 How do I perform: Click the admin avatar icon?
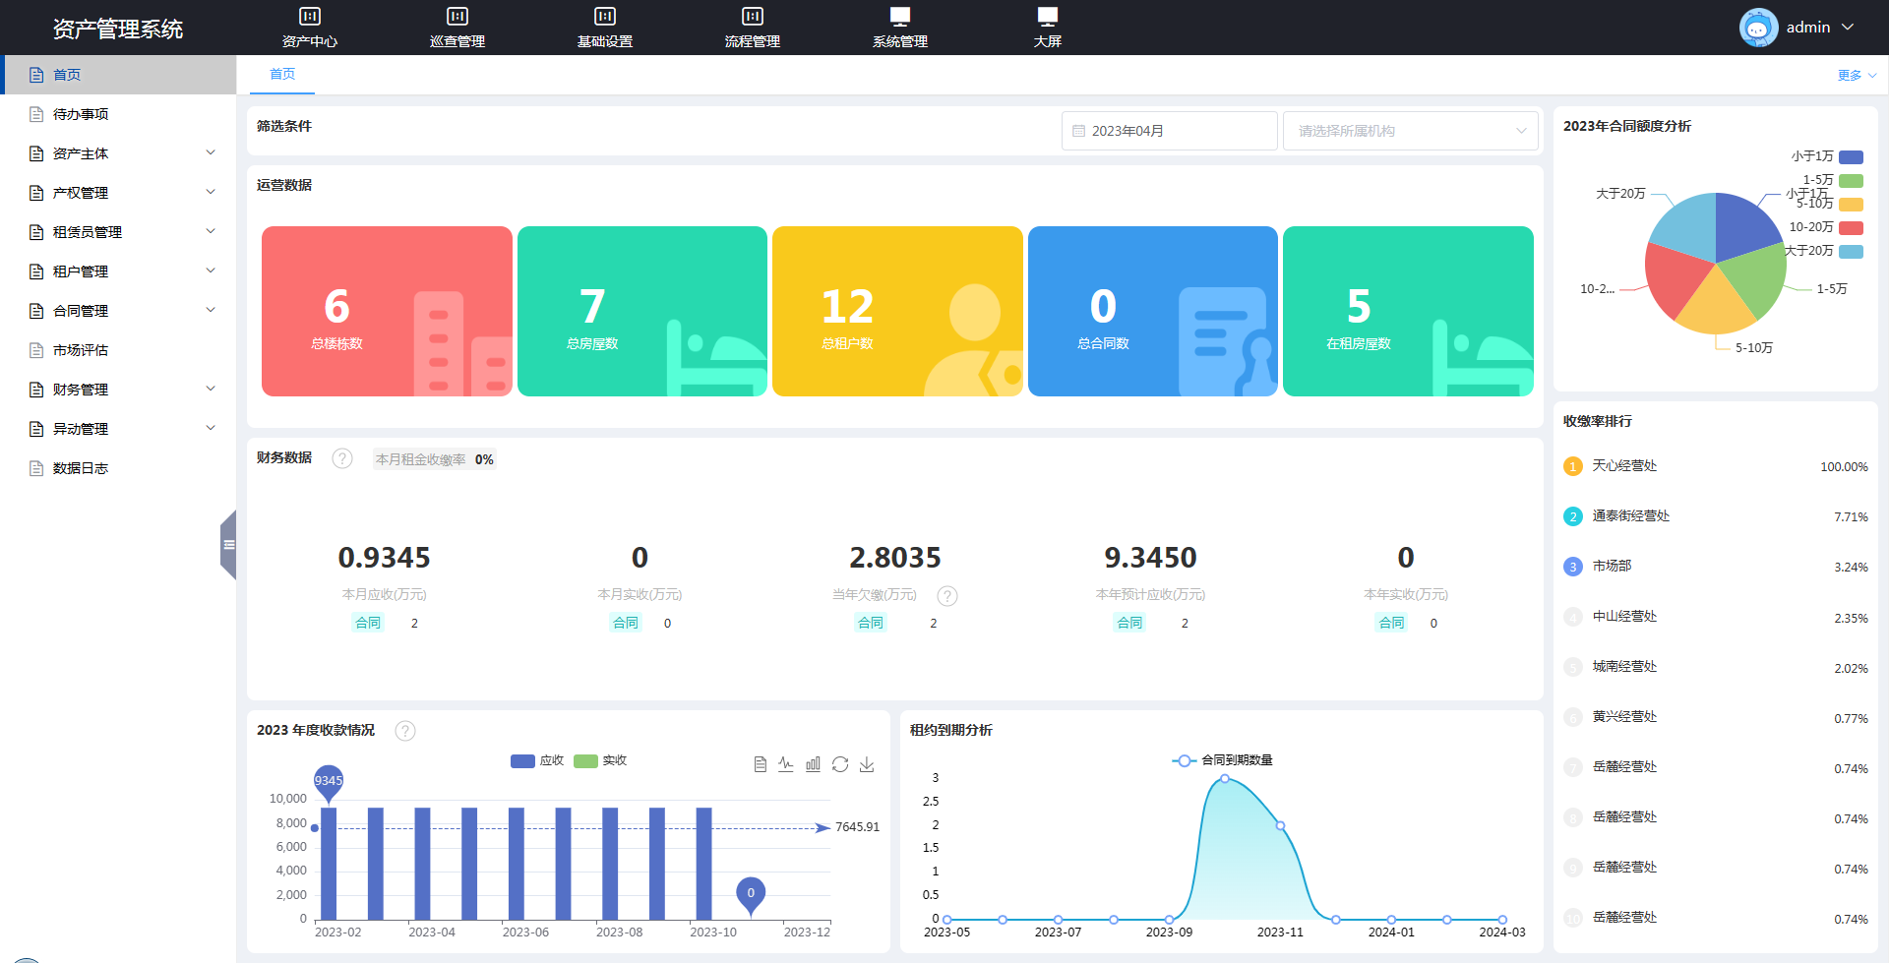click(1758, 28)
